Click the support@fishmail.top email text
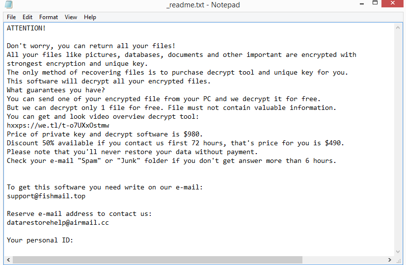The width and height of the screenshot is (406, 265). coord(46,196)
